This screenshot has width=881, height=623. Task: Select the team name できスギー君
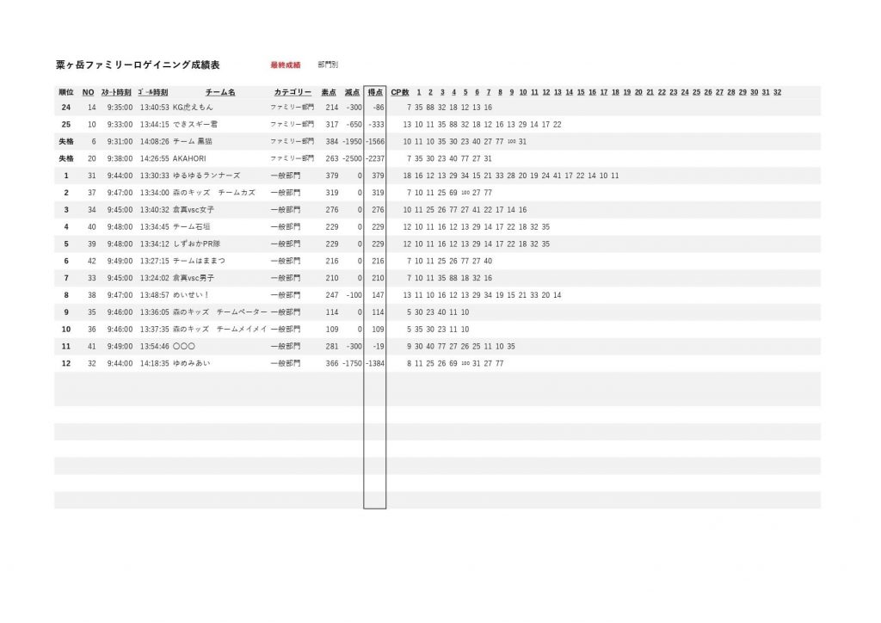[x=195, y=124]
